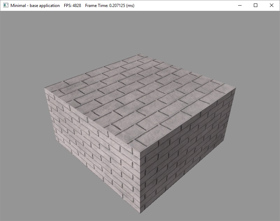Image resolution: width=280 pixels, height=221 pixels.
Task: Click the FPS counter in title bar
Action: [73, 6]
